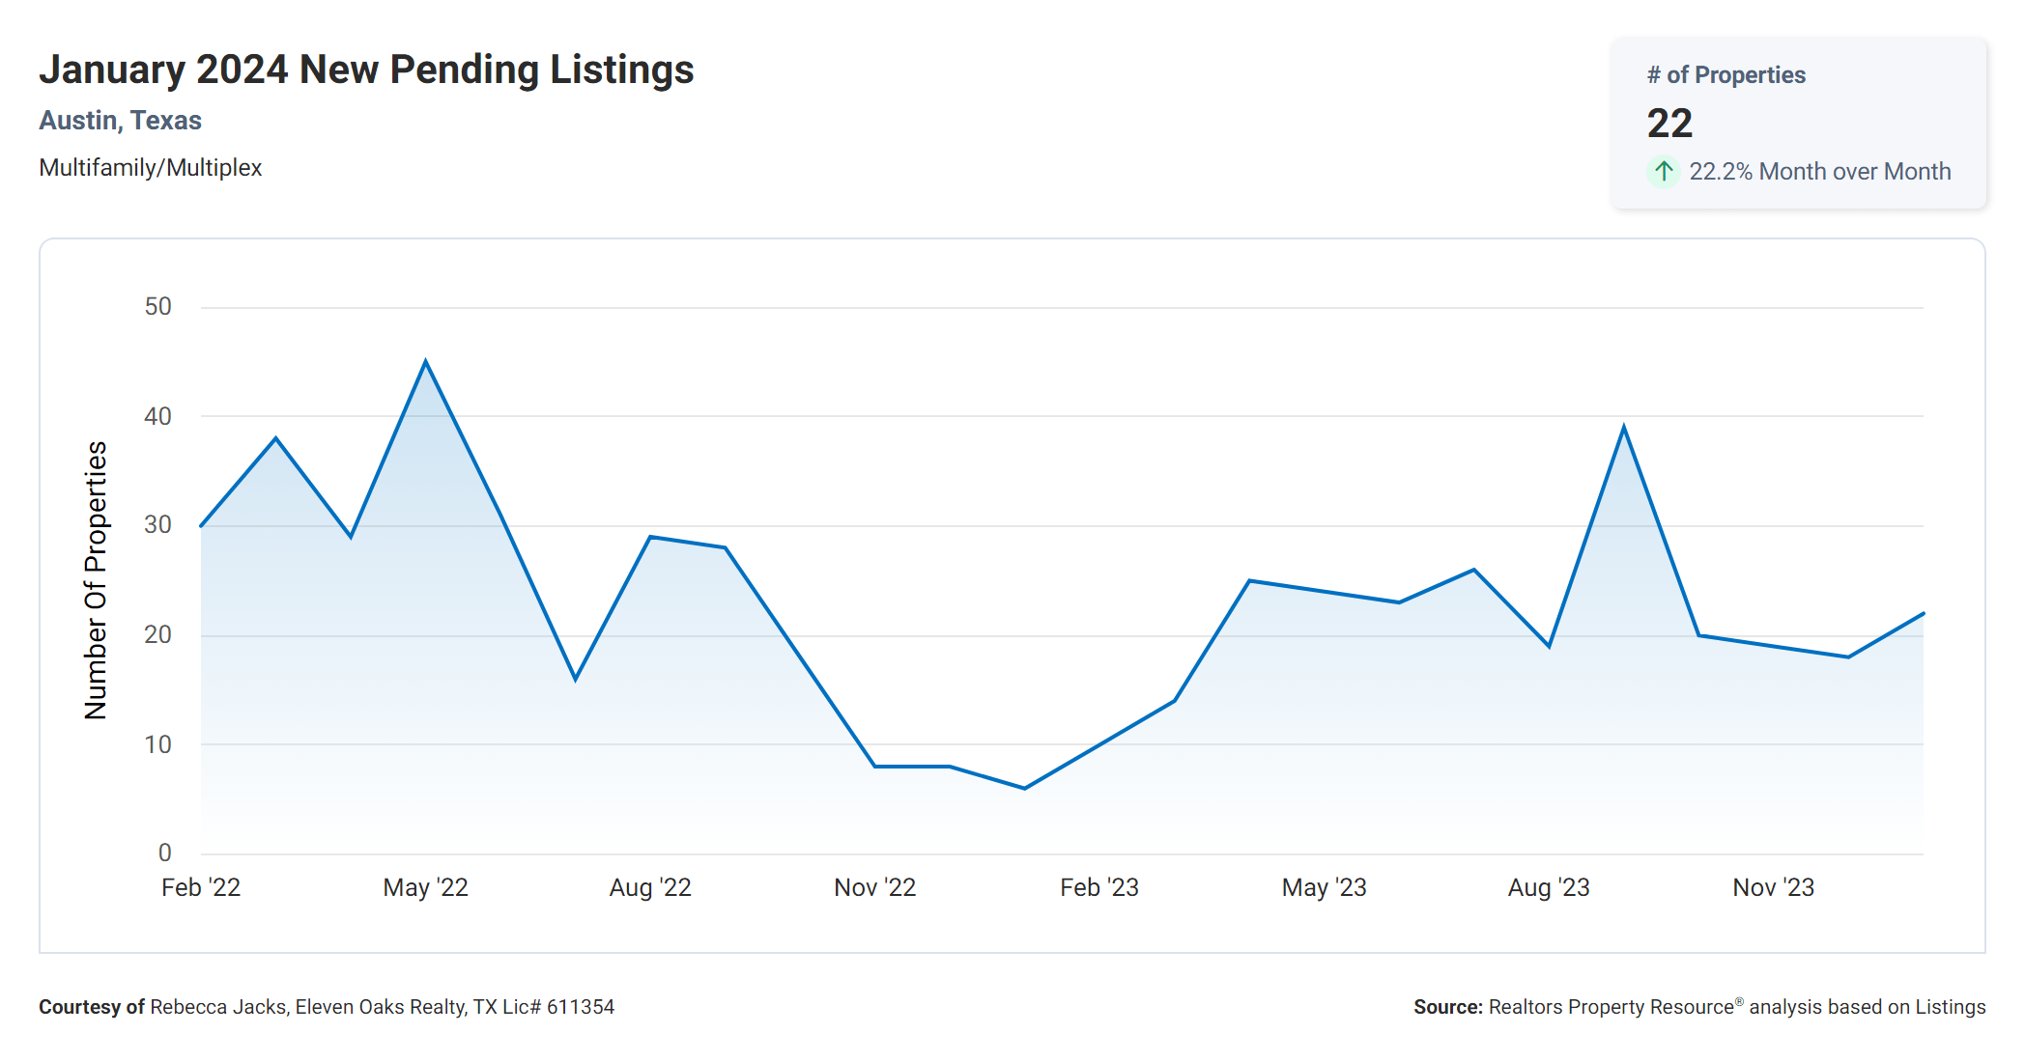Click the 50 y-axis tick label
This screenshot has height=1062, width=2025.
point(157,307)
